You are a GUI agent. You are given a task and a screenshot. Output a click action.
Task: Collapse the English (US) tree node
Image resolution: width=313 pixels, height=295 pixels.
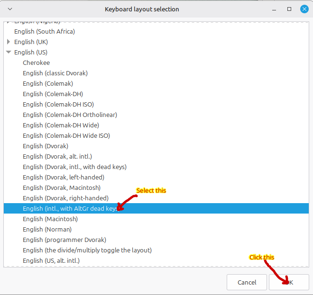coord(9,52)
